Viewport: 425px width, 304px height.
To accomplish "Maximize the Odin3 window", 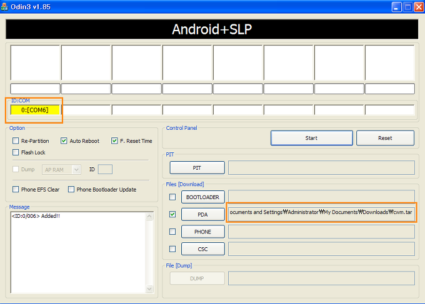I will 407,7.
